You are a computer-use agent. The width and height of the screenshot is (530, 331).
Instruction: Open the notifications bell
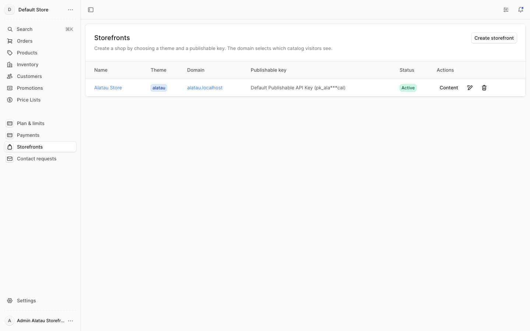pyautogui.click(x=520, y=10)
